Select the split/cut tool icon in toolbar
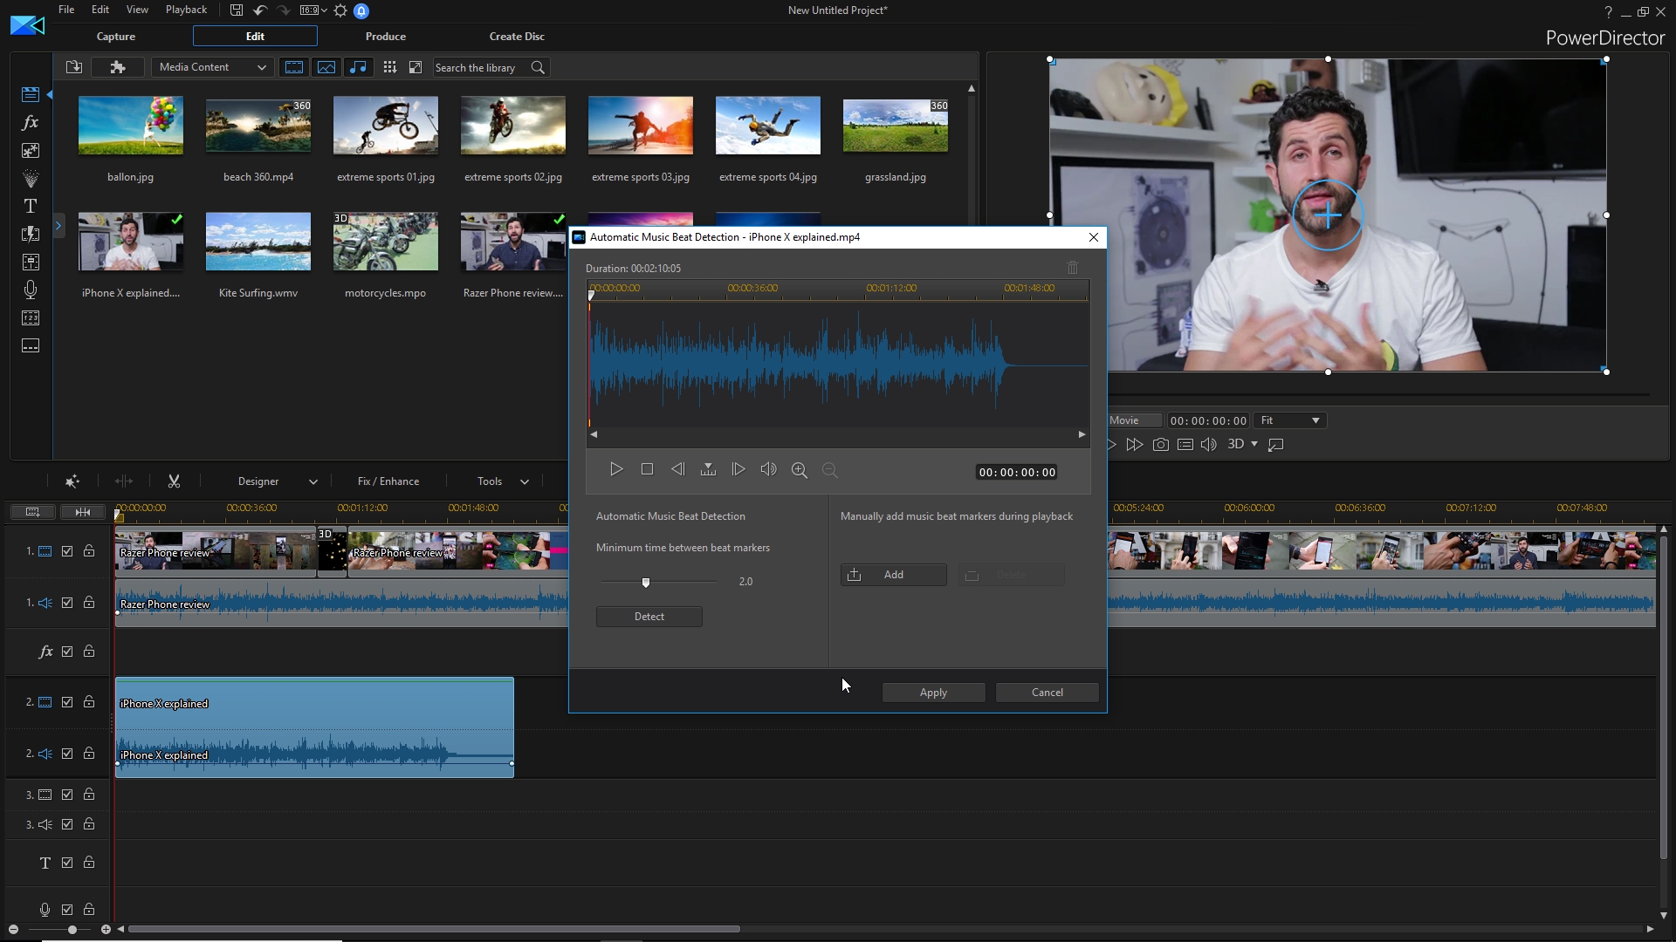The width and height of the screenshot is (1676, 942). [x=173, y=481]
